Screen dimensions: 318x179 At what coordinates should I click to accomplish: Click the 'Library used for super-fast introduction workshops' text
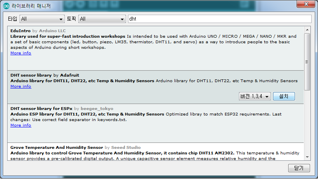tap(68, 37)
